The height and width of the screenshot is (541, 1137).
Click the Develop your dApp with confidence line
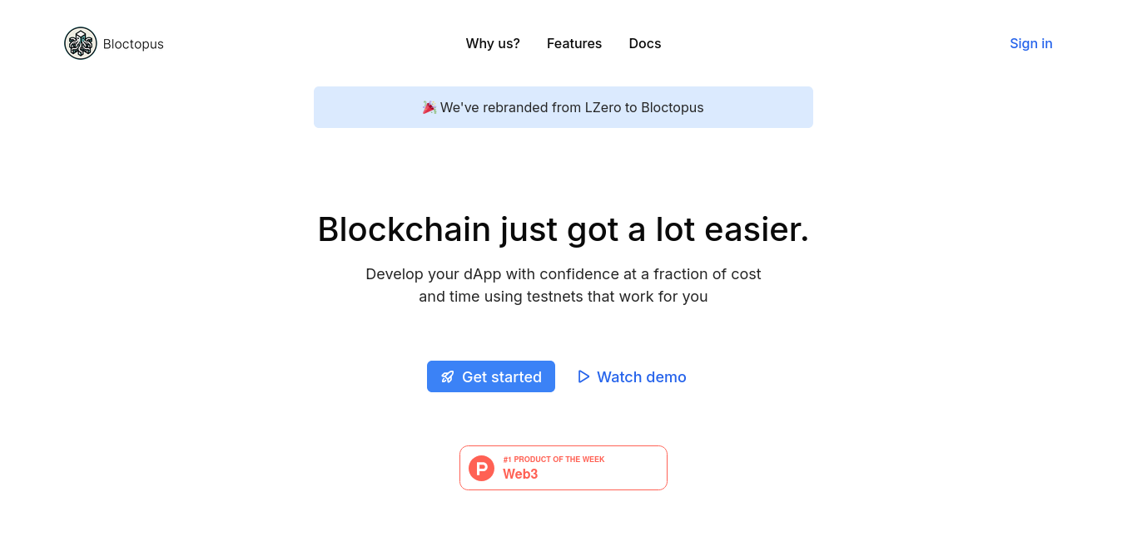pos(564,273)
